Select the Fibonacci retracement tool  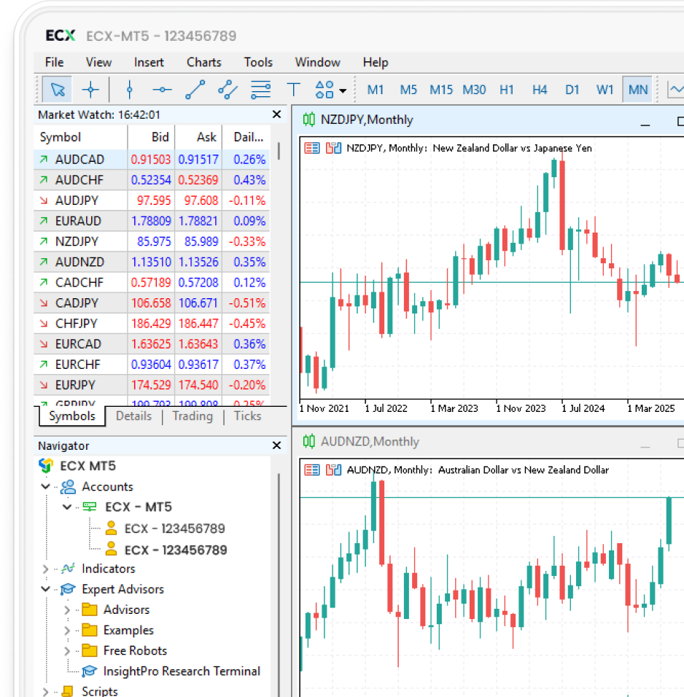[260, 90]
